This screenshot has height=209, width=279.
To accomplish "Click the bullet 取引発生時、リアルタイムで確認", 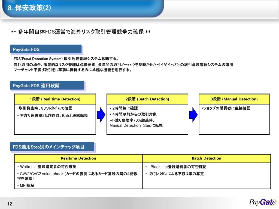I will (45, 108).
